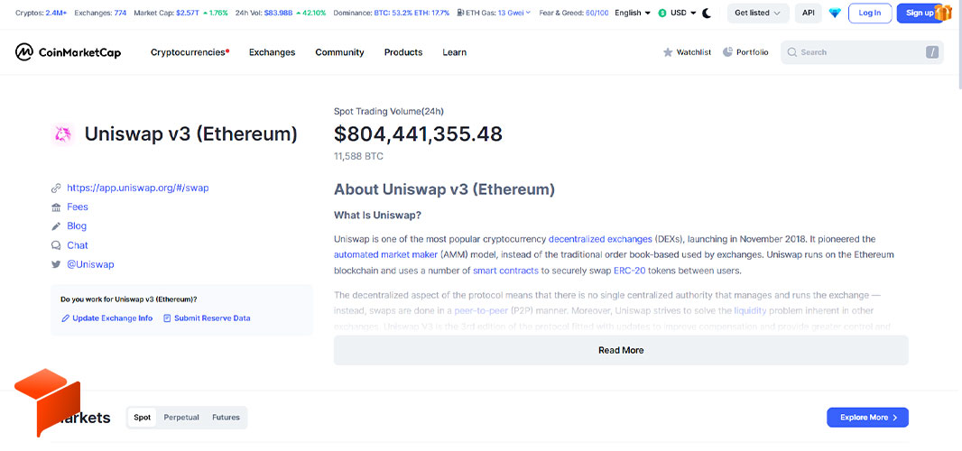Click the Explore More button

click(x=867, y=418)
